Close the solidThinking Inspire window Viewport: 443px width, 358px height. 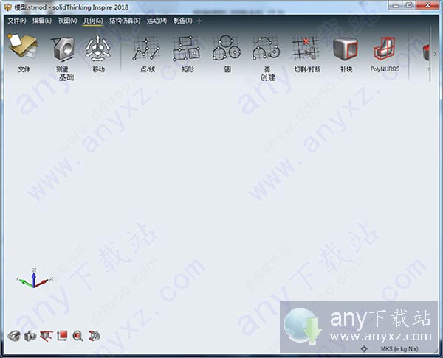click(x=427, y=5)
